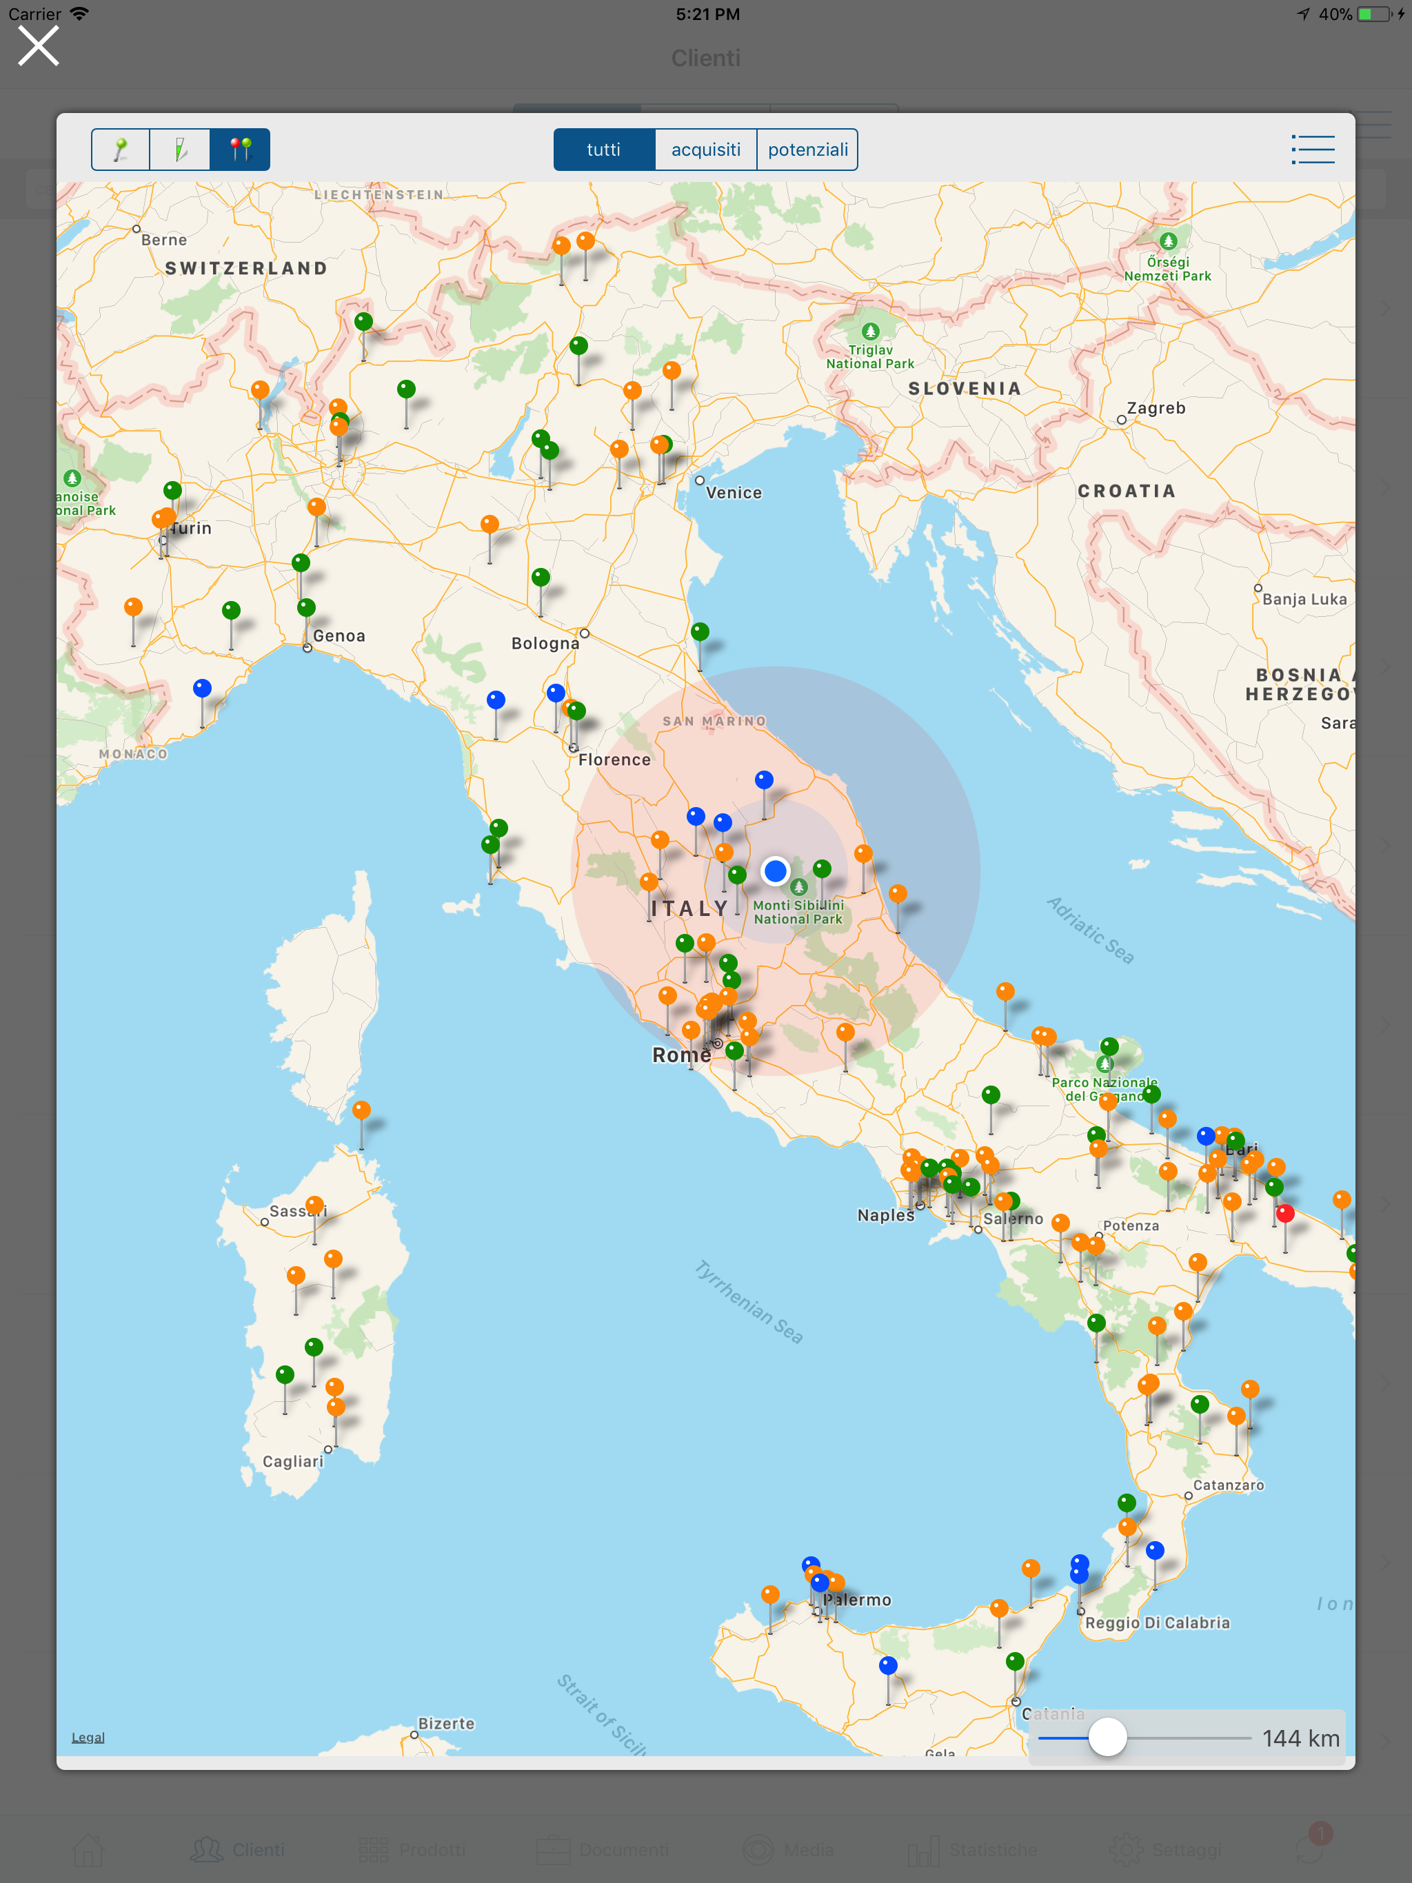This screenshot has height=1883, width=1412.
Task: Select the green pencil marker mode
Action: (180, 150)
